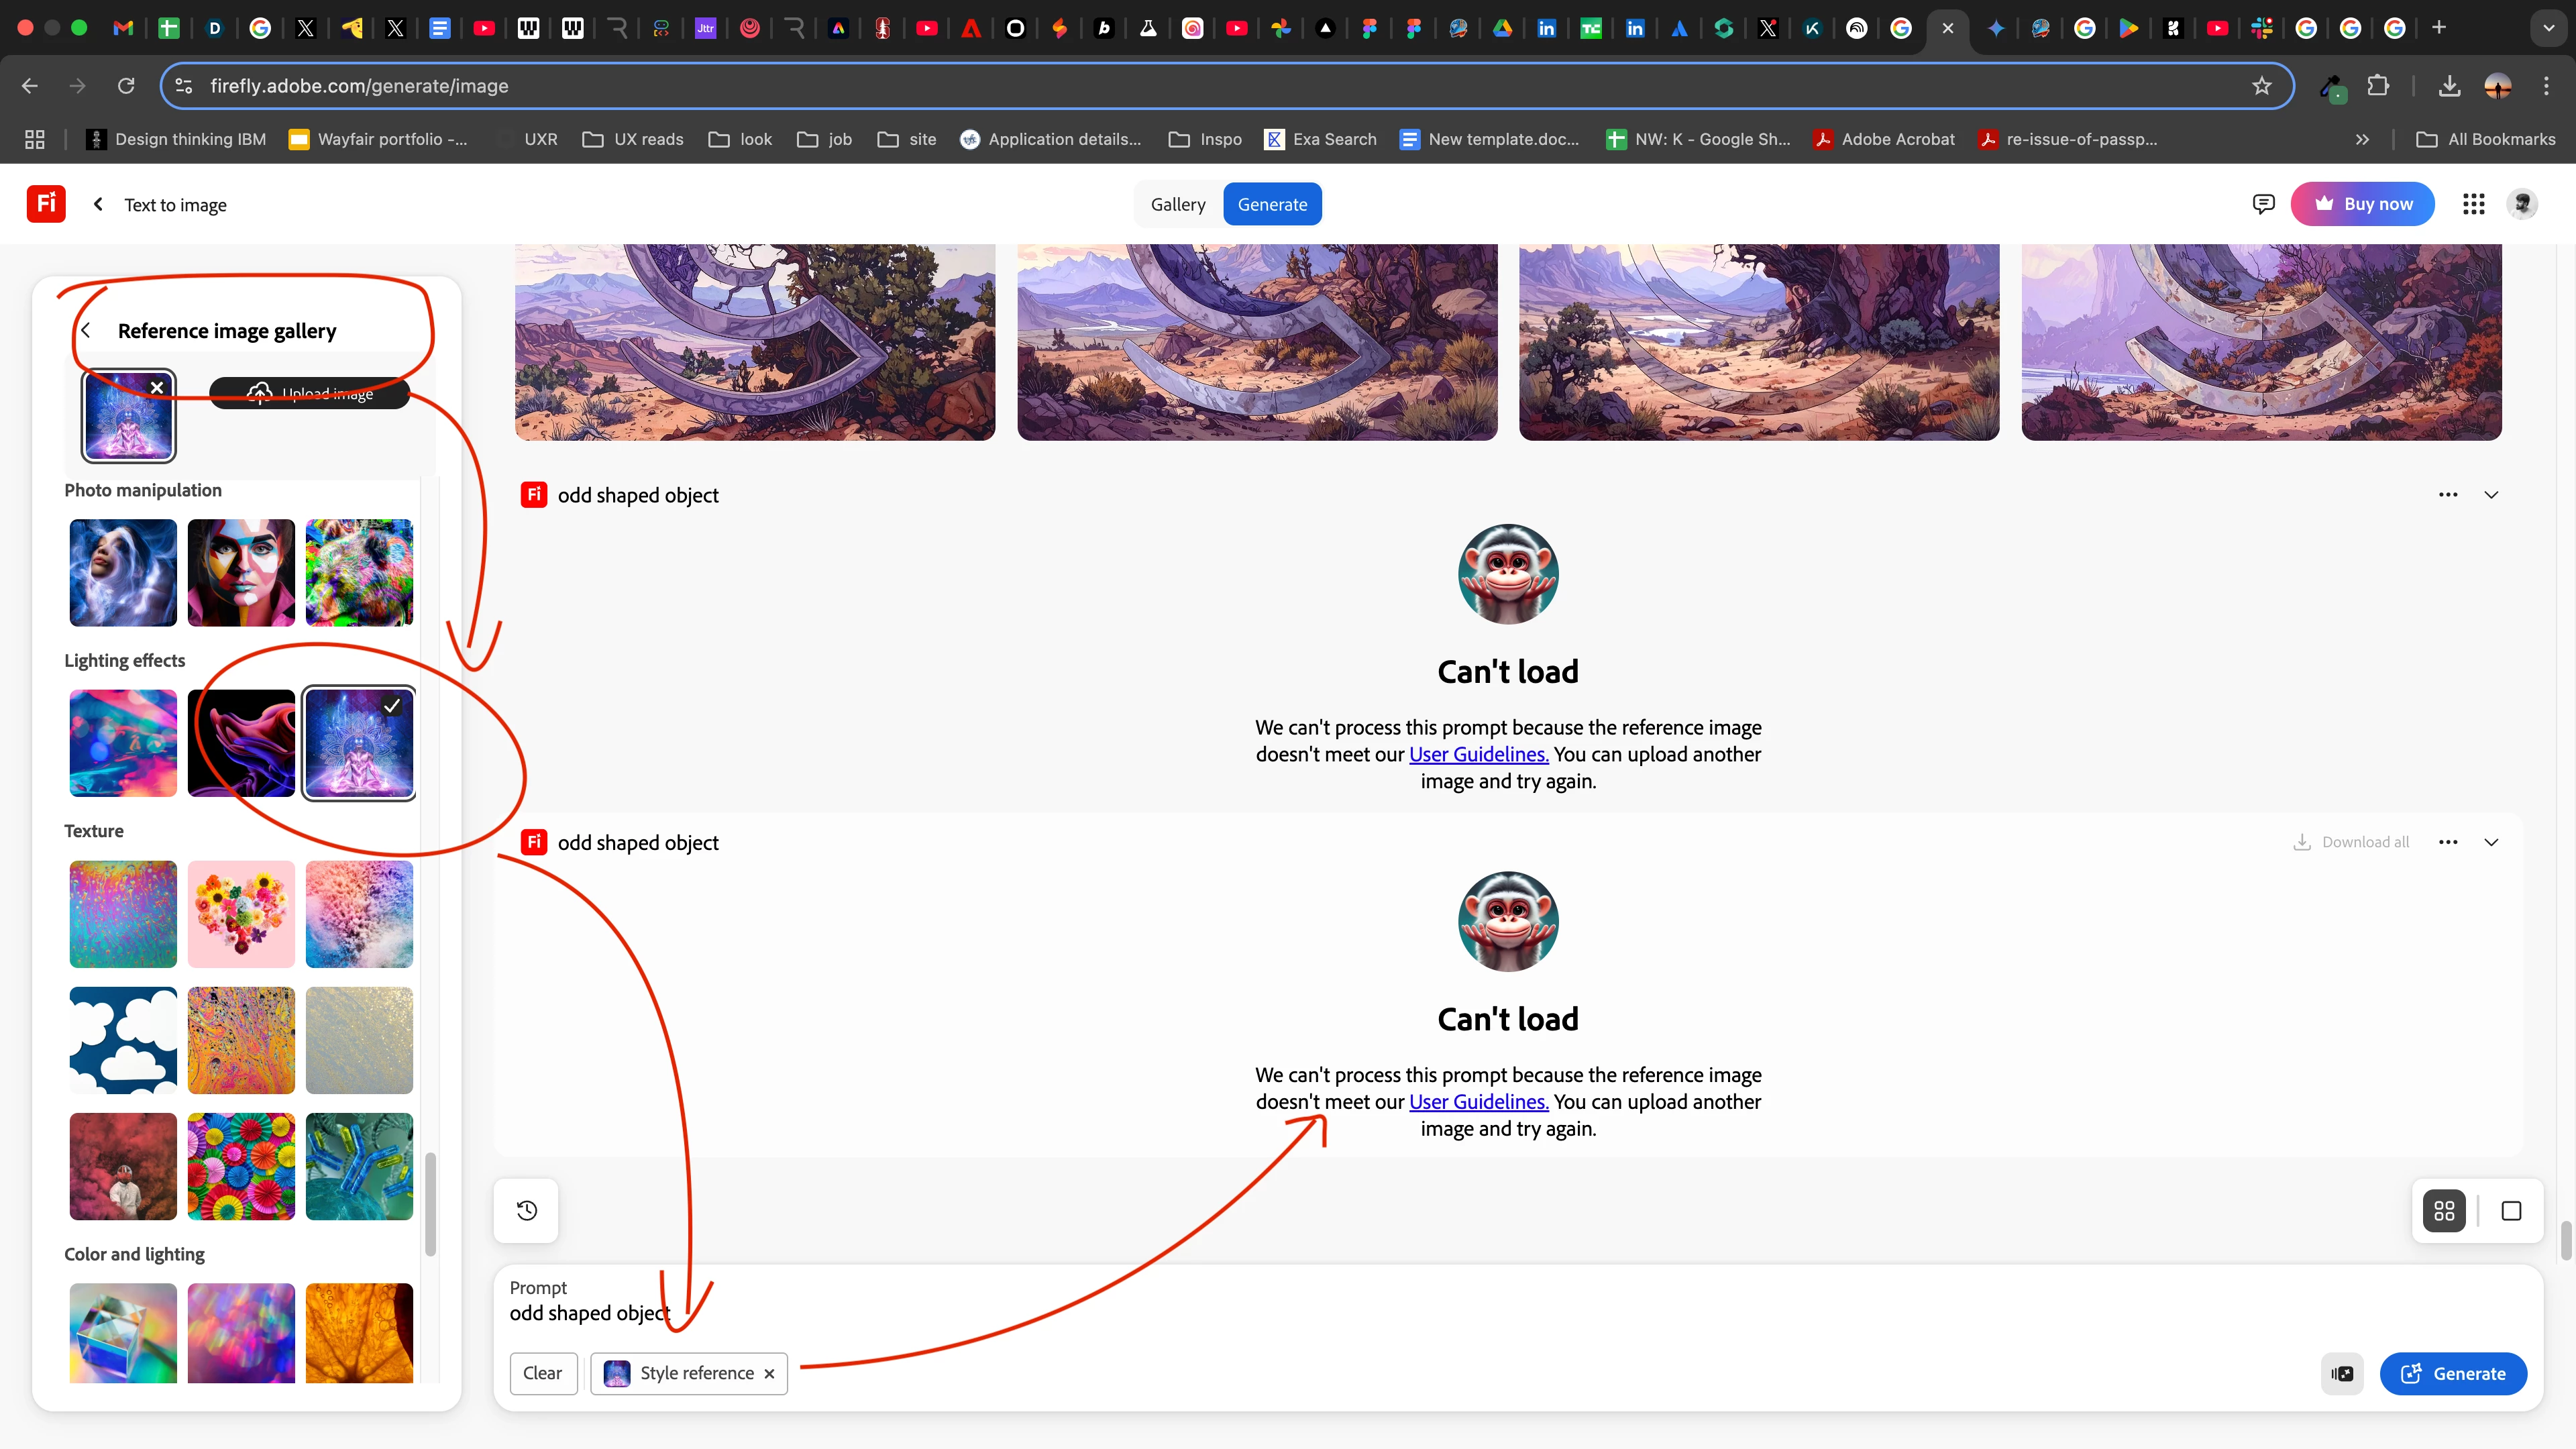2576x1449 pixels.
Task: Collapse the first odd shaped object result
Action: [x=2491, y=495]
